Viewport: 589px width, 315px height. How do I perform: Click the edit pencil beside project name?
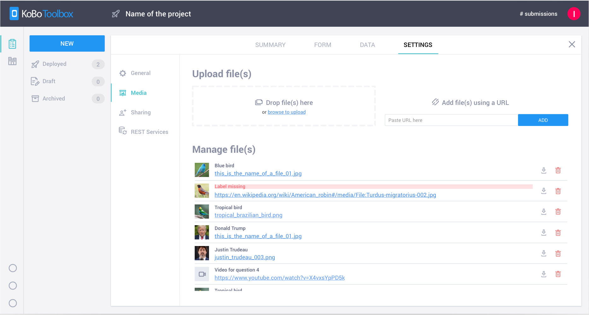115,14
